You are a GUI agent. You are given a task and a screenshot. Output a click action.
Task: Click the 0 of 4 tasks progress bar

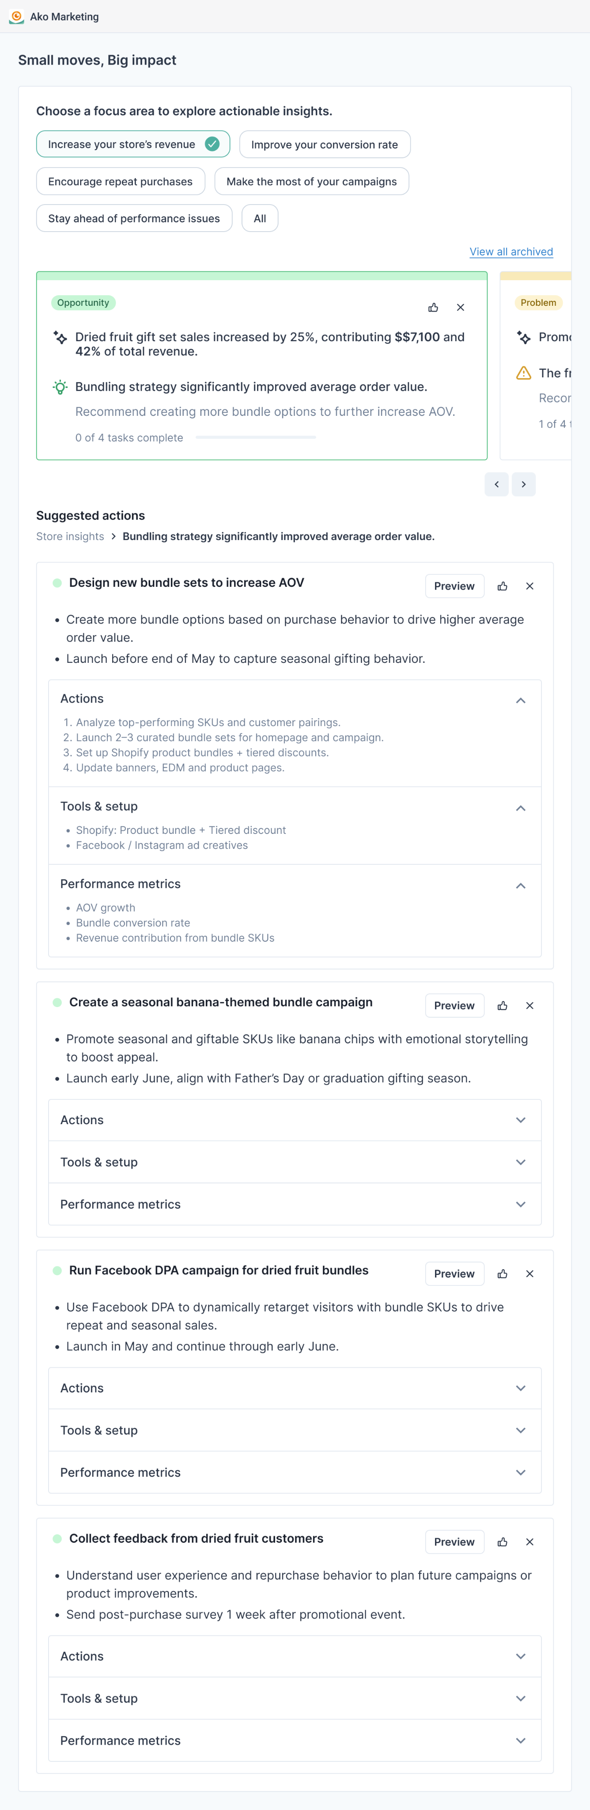point(256,438)
